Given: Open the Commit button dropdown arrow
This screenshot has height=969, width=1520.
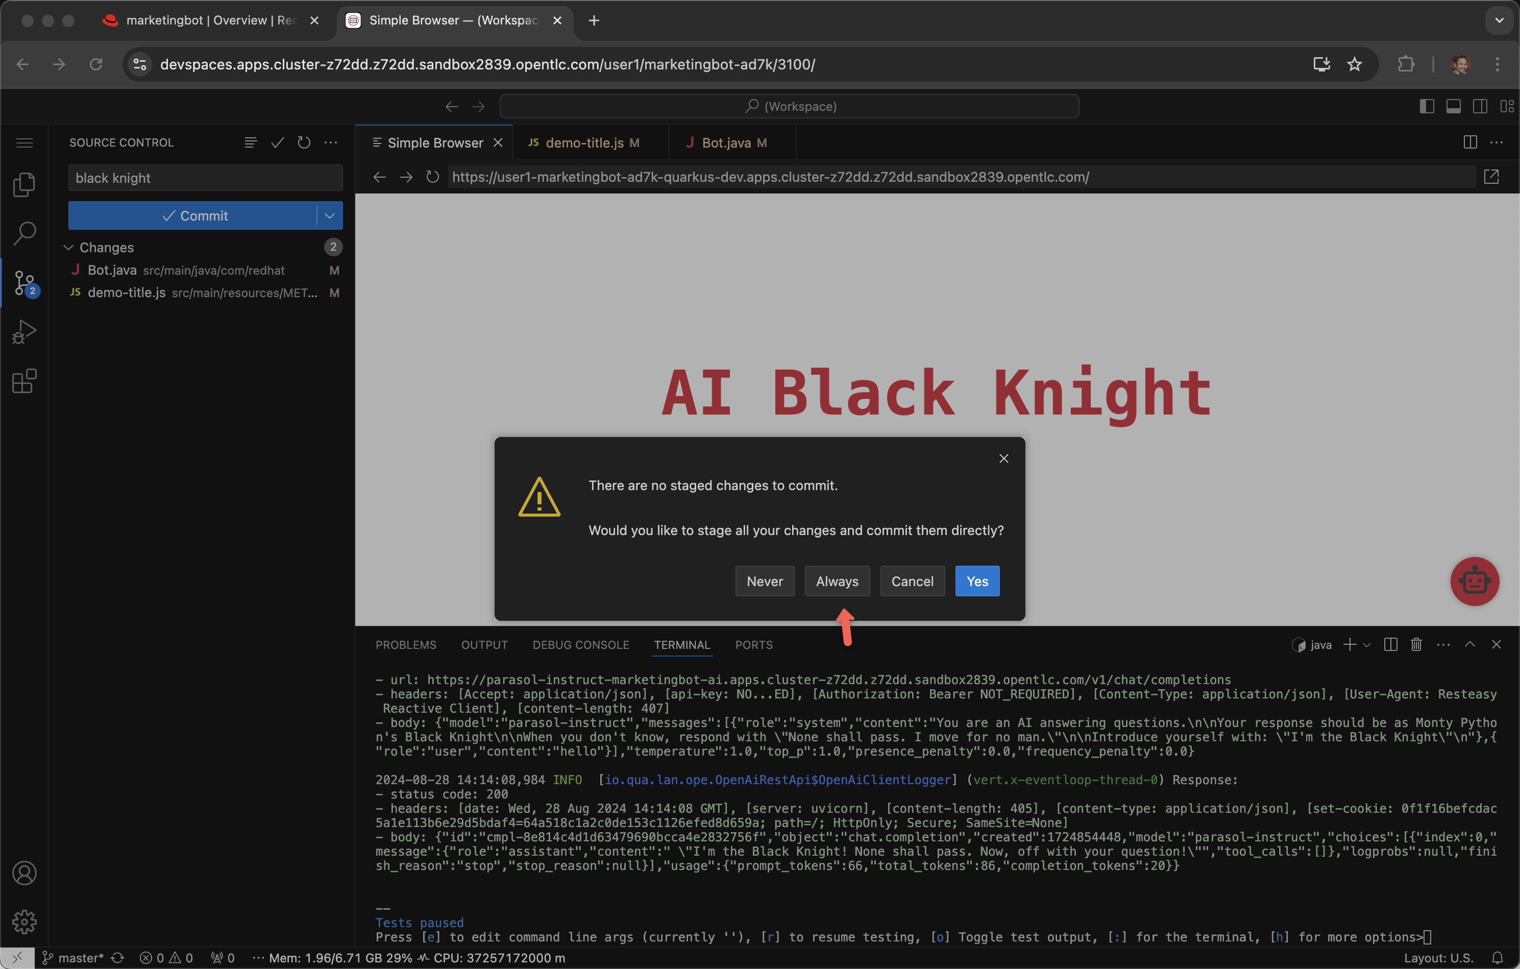Looking at the screenshot, I should (330, 216).
